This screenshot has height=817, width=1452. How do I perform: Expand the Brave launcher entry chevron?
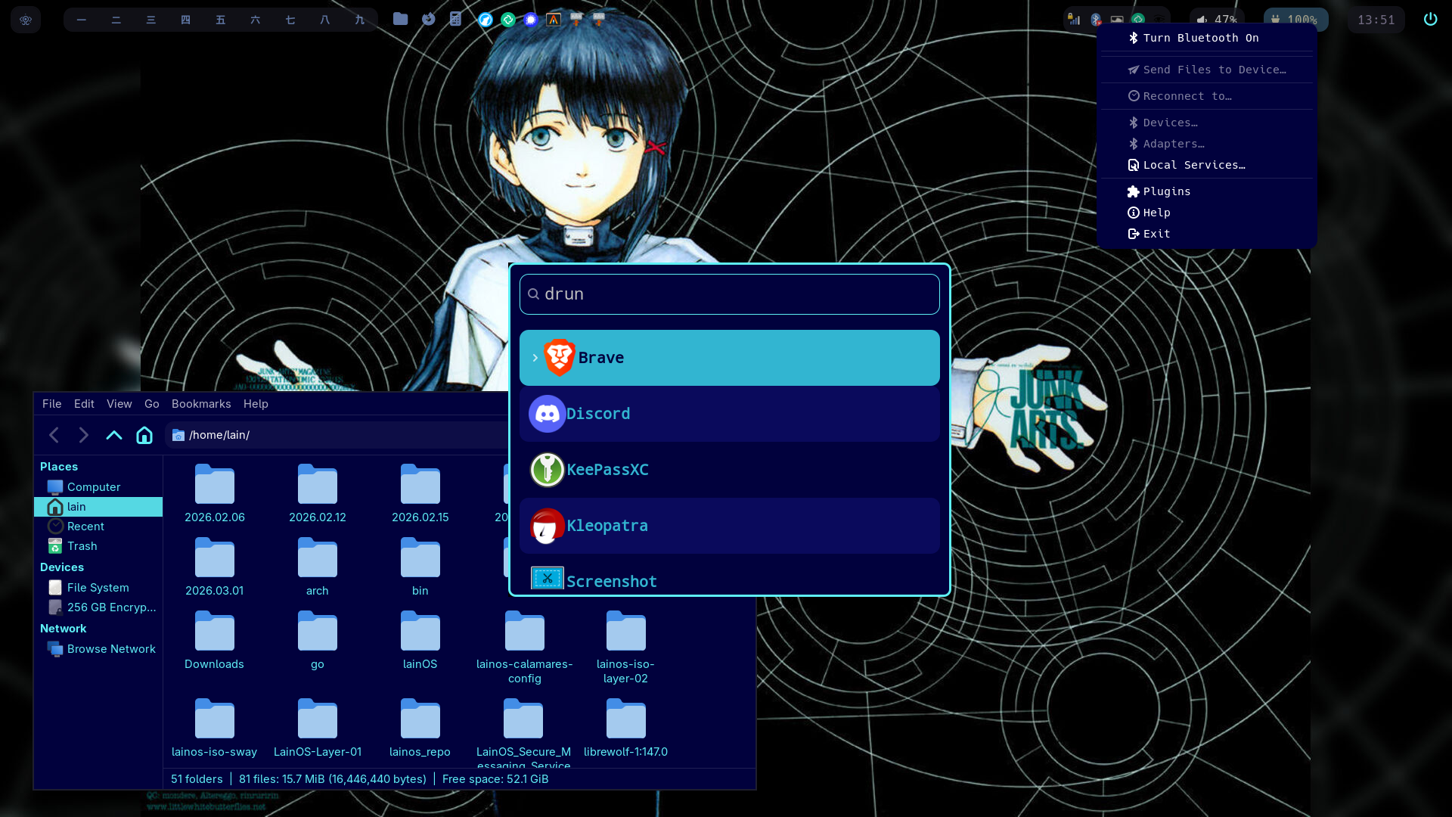535,357
